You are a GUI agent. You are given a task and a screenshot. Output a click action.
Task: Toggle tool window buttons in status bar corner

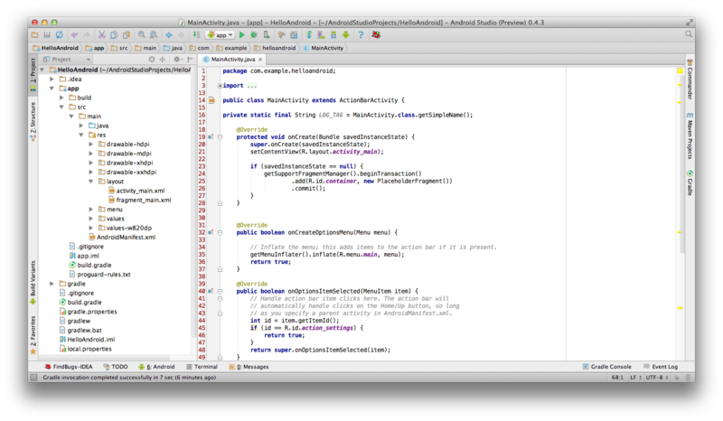point(33,378)
